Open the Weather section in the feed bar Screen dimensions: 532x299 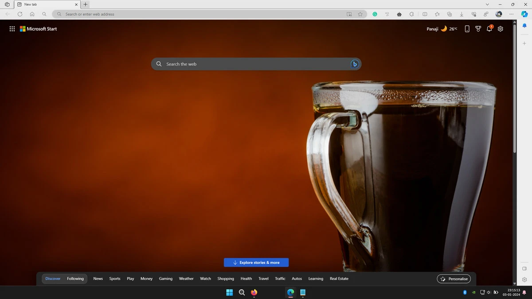(x=186, y=279)
